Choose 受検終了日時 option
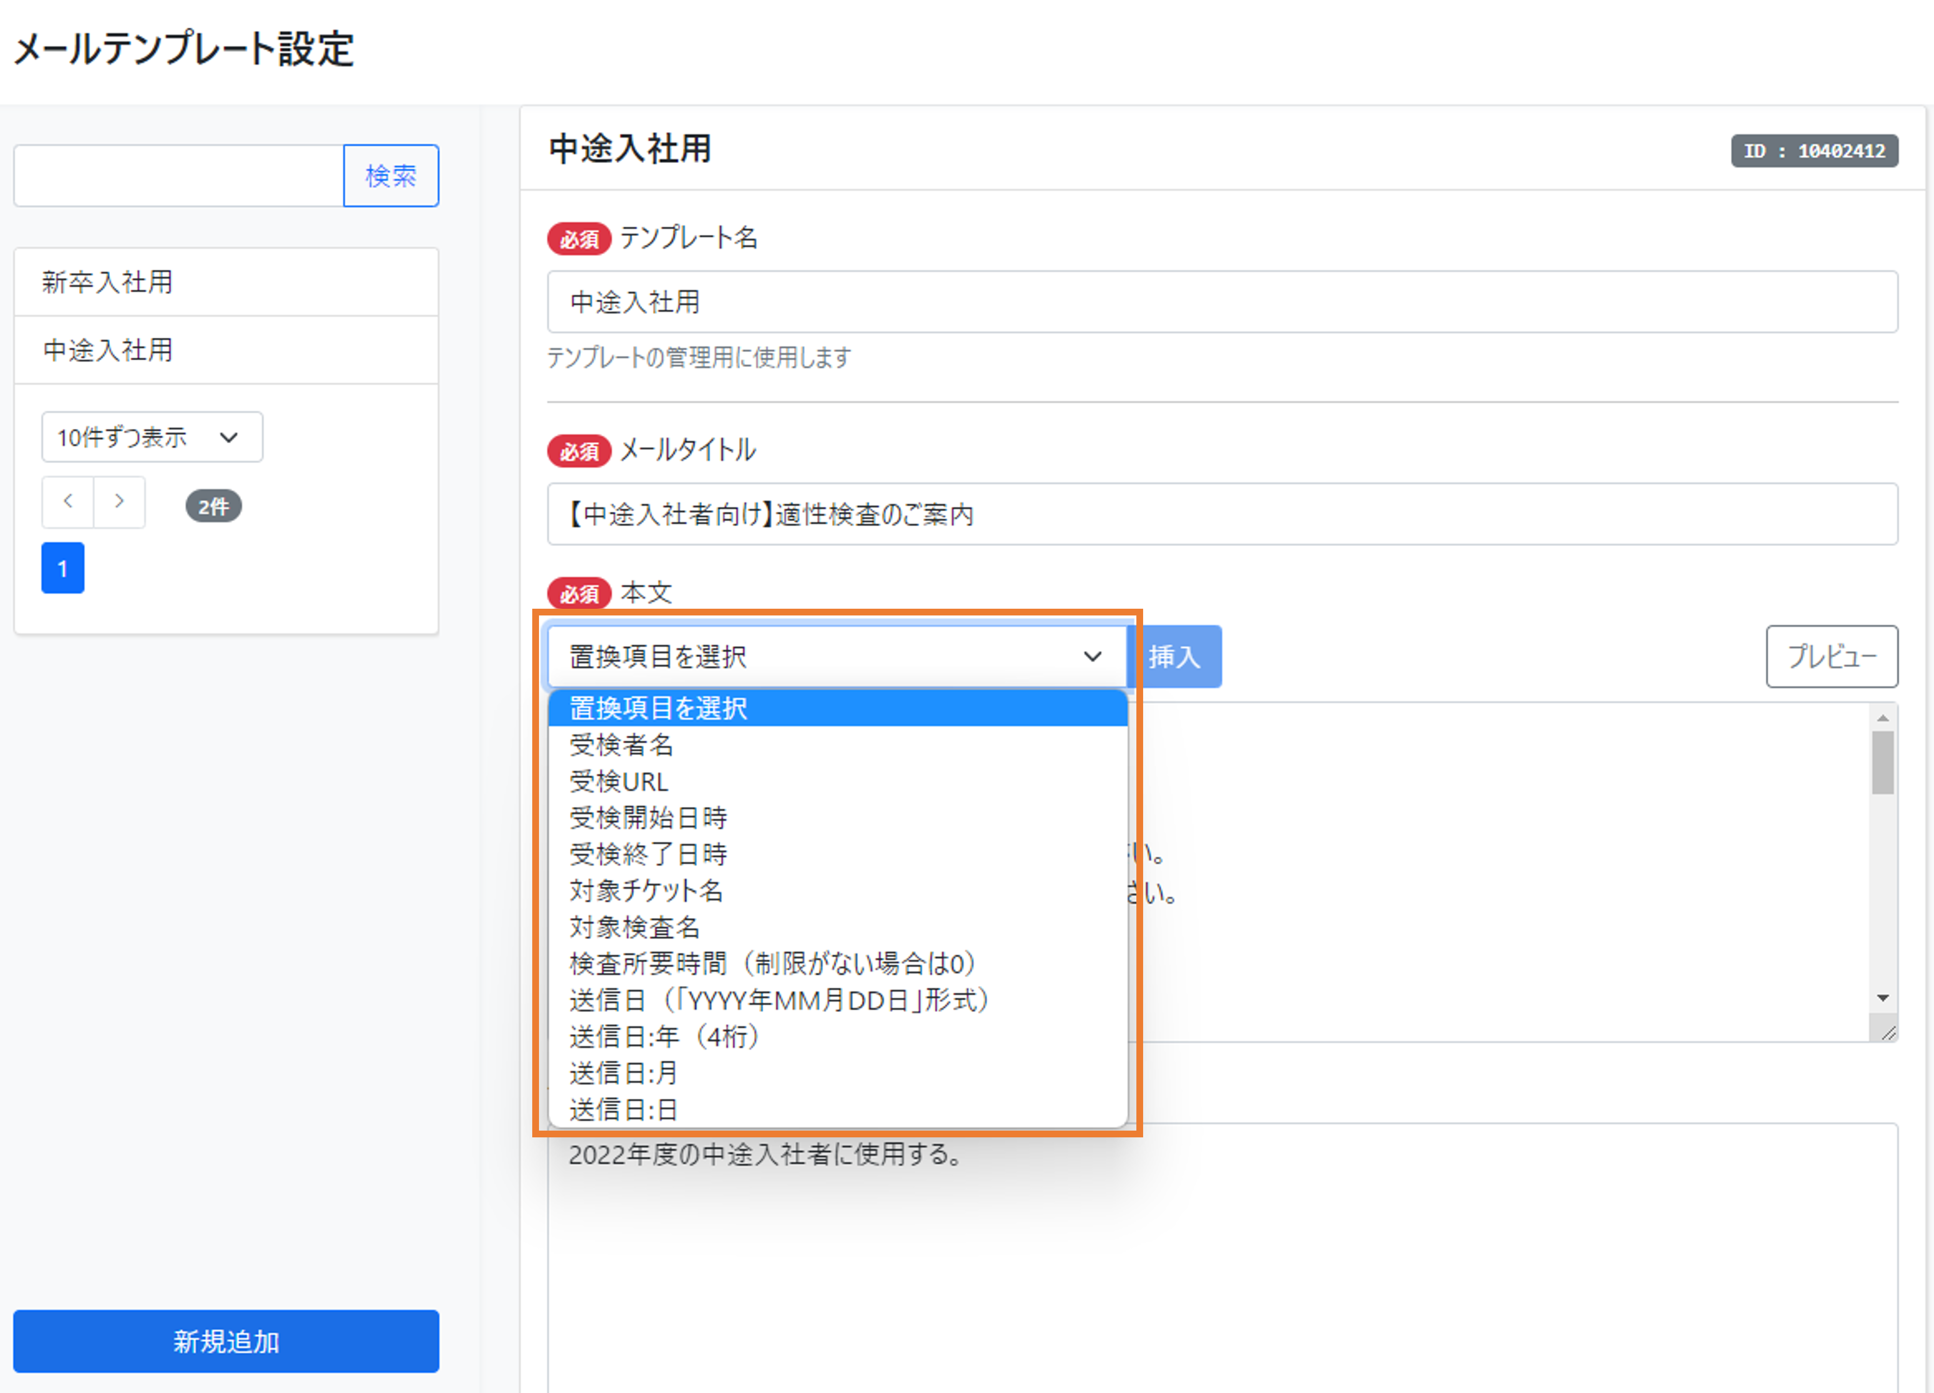The width and height of the screenshot is (1934, 1393). coord(837,854)
